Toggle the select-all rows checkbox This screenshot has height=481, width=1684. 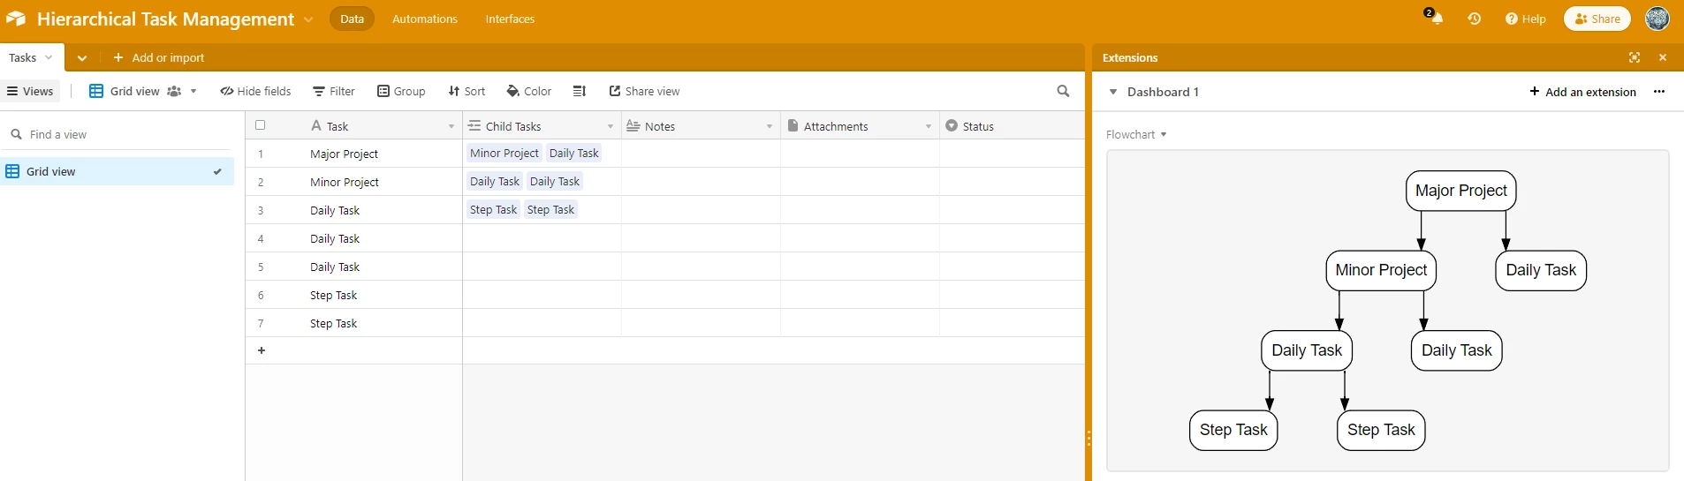tap(260, 125)
